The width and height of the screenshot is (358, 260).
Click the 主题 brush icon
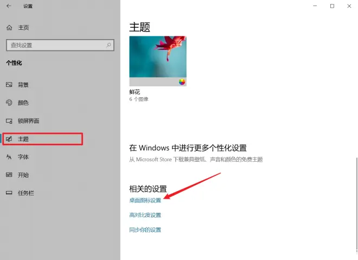click(9, 139)
